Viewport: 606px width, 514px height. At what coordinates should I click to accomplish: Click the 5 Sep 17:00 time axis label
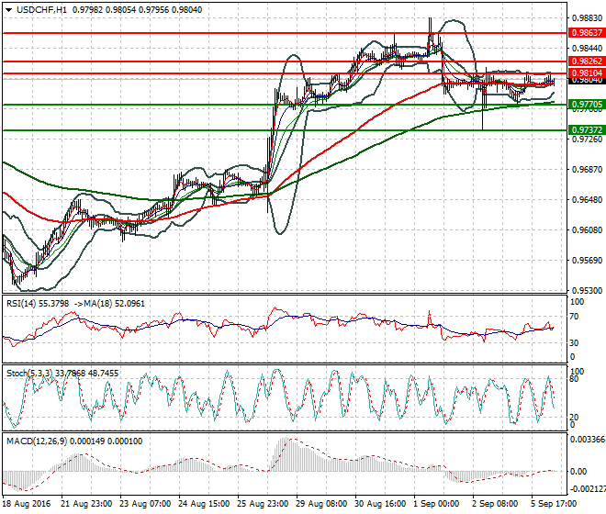(x=554, y=504)
